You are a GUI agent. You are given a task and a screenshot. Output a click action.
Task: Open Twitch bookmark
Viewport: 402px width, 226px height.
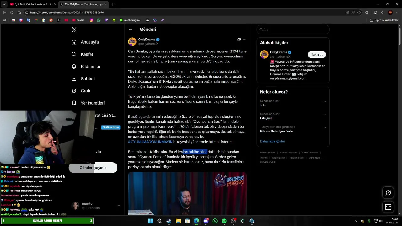coord(106,20)
